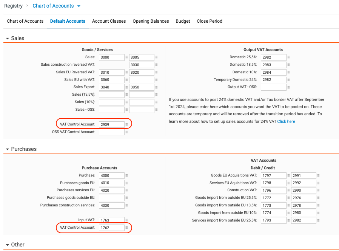Follow the 'Click here' 24% VAT link
The image size is (339, 251).
tap(286, 121)
